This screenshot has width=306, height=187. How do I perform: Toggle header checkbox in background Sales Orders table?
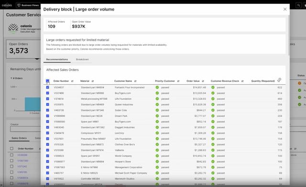[11, 149]
